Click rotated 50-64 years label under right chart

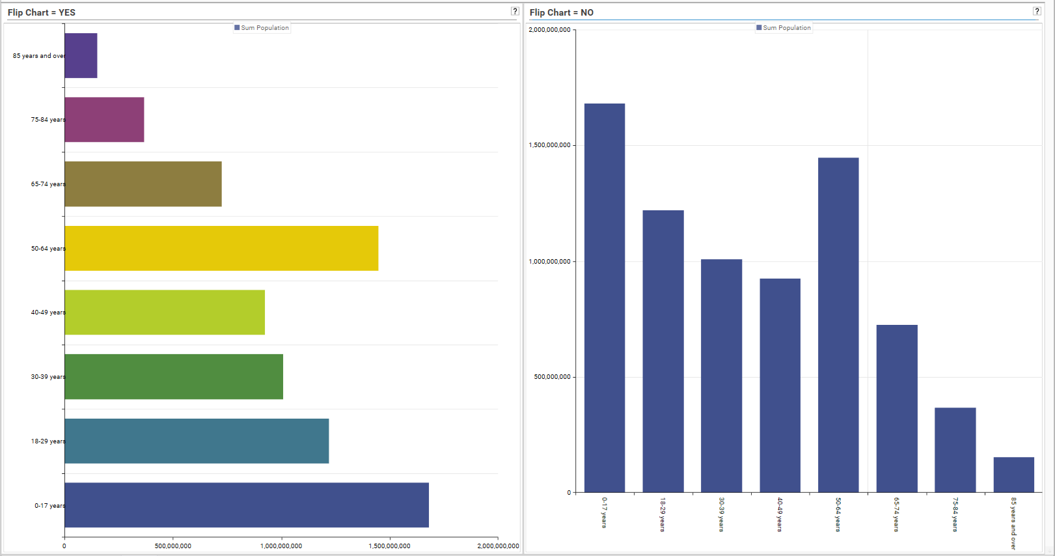[838, 515]
